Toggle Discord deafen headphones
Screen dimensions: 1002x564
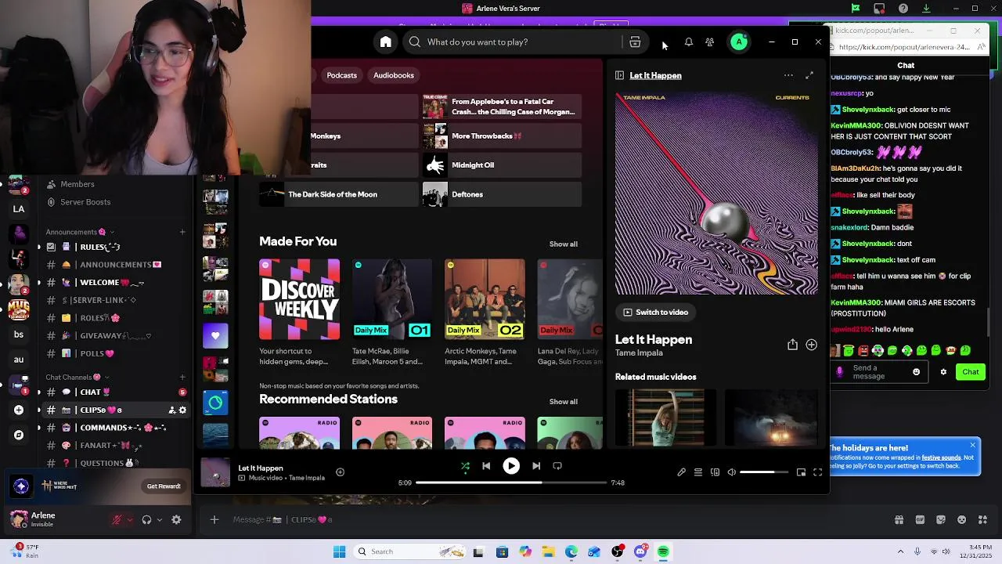pos(146,519)
